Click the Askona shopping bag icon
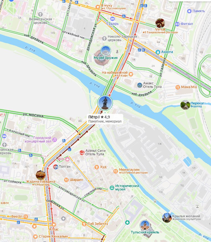The image size is (211, 242). pos(158,52)
